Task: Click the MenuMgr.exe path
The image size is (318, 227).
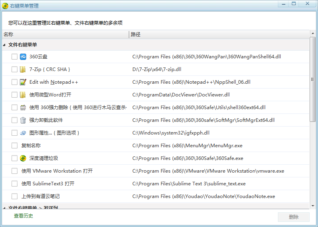Action: [x=187, y=146]
